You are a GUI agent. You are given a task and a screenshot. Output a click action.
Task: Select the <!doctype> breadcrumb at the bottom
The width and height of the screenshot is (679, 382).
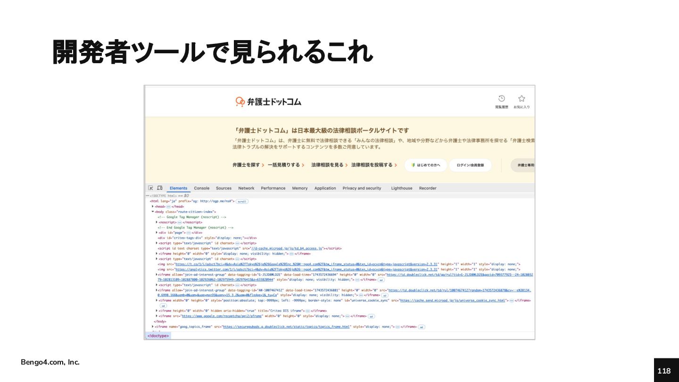[157, 336]
